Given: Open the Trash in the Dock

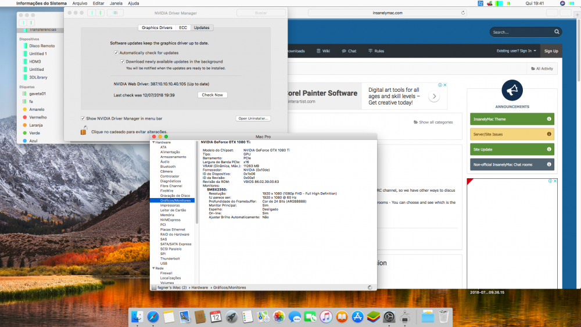Looking at the screenshot, I should point(443,317).
